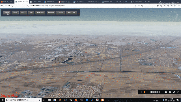Viewport: 181px width, 102px height.
Task: Pause the screen recording
Action: pos(141,92)
